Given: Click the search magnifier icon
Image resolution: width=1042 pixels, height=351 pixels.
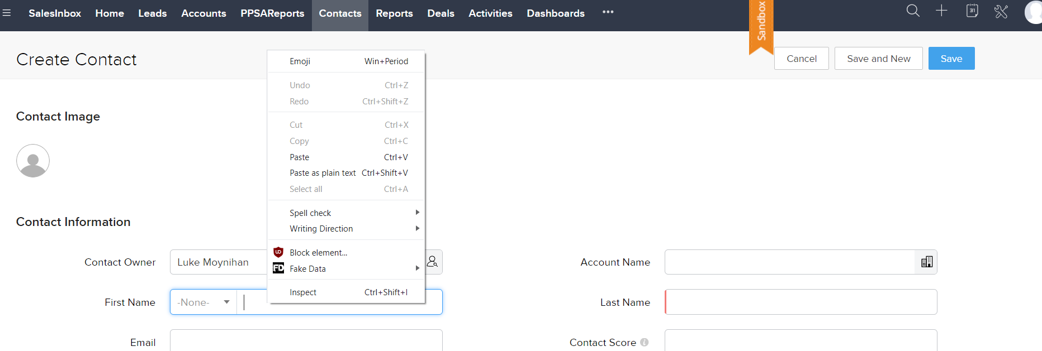Looking at the screenshot, I should tap(913, 11).
